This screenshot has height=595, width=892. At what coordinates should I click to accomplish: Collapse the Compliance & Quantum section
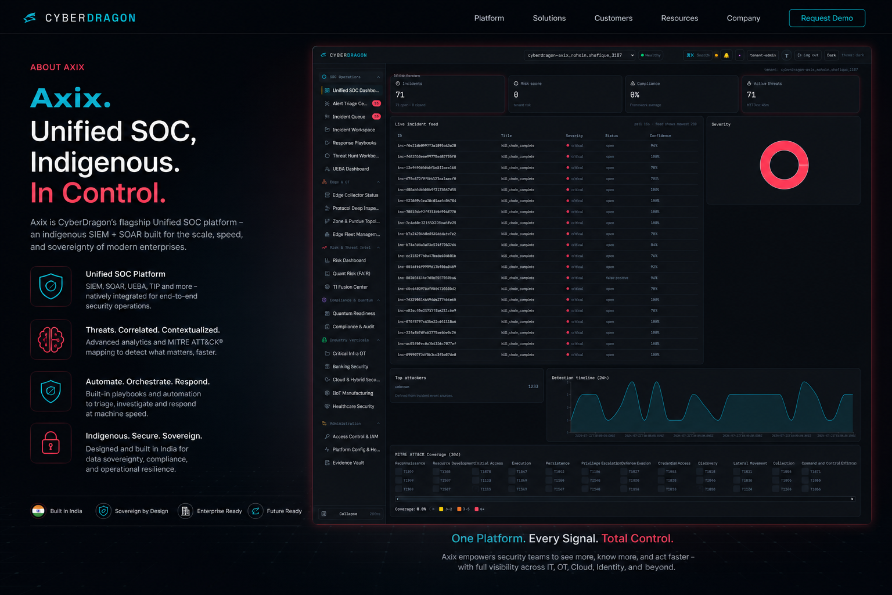coord(379,300)
